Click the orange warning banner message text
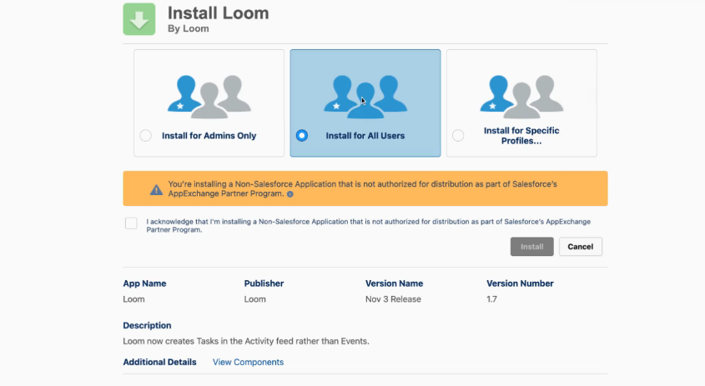 click(x=362, y=188)
